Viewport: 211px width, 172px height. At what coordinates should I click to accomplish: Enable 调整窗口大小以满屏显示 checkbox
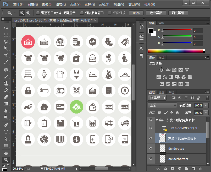pyautogui.click(x=38, y=13)
